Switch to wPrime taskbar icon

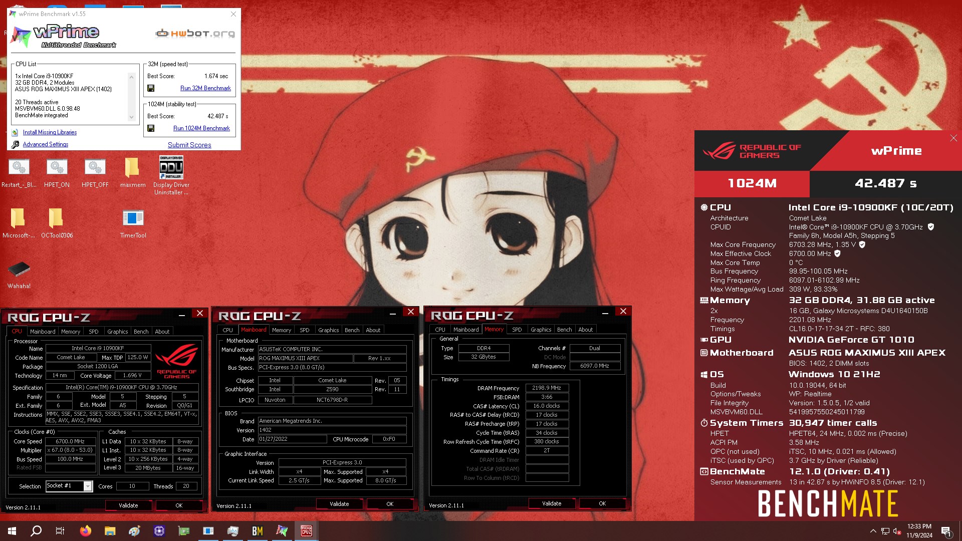(x=282, y=531)
